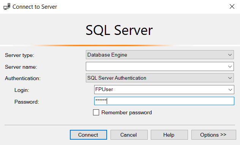The height and width of the screenshot is (145, 240).
Task: Enable the Remember password checkbox
Action: point(96,112)
